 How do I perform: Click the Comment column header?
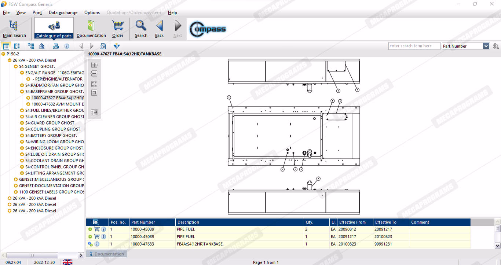pos(440,222)
